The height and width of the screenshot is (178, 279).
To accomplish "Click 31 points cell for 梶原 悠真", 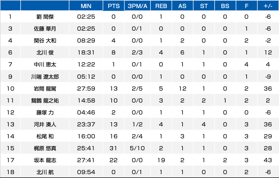I will click(x=114, y=148).
